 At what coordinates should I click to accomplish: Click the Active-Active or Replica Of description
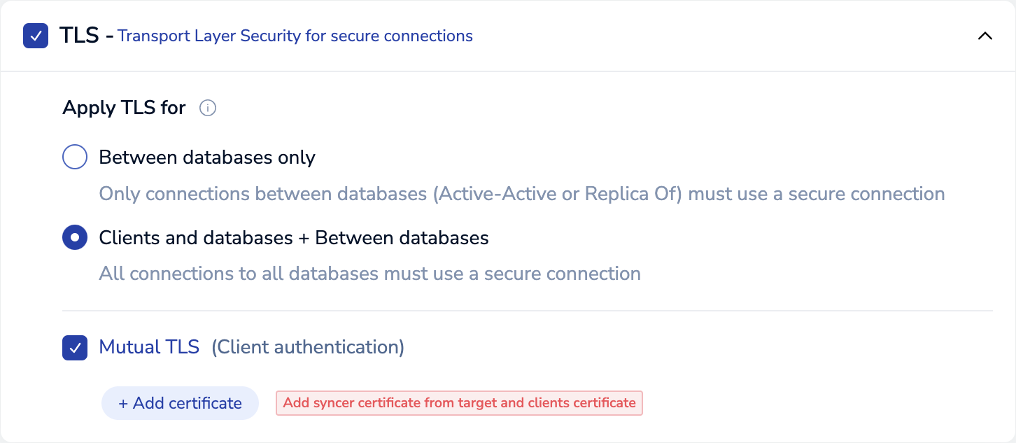[521, 194]
